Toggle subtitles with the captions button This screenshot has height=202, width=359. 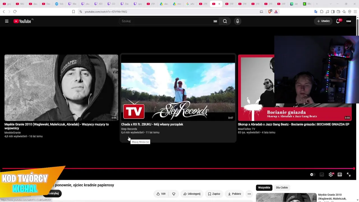(x=322, y=175)
